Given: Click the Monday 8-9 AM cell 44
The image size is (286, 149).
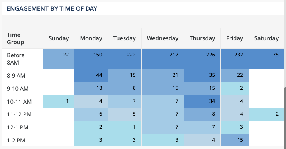Looking at the screenshot, I should click(x=91, y=76).
